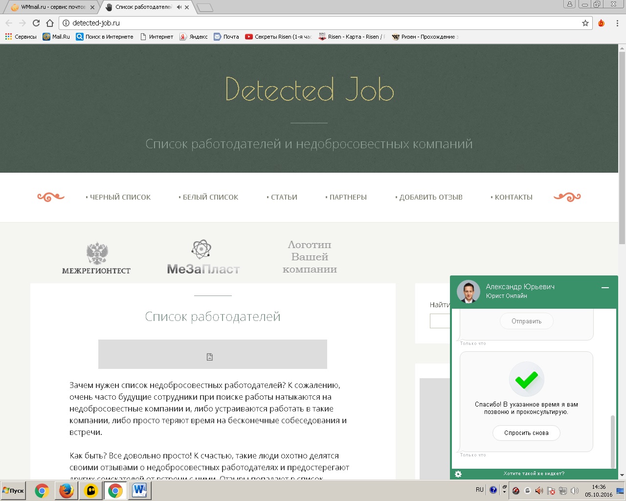Click the white ghost tray icon

pyautogui.click(x=527, y=491)
